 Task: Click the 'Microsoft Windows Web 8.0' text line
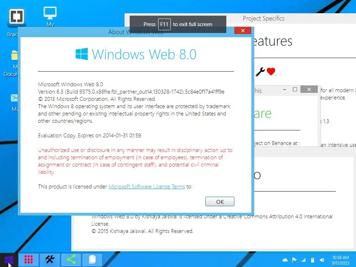[70, 84]
